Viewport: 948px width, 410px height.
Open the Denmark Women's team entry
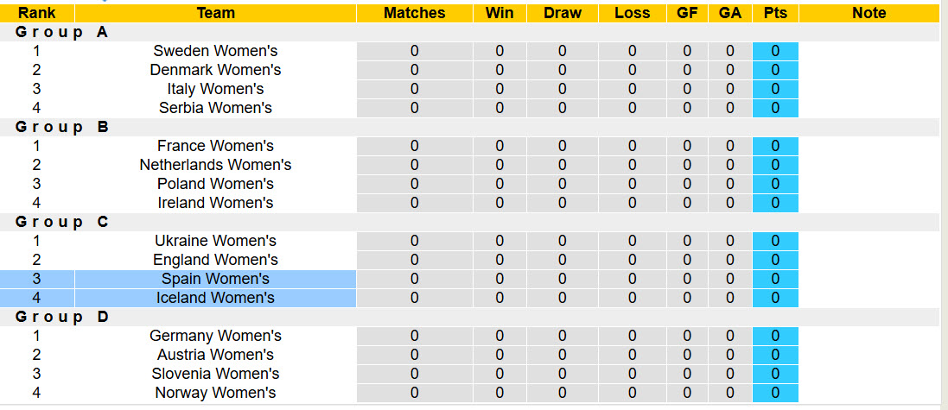point(215,70)
